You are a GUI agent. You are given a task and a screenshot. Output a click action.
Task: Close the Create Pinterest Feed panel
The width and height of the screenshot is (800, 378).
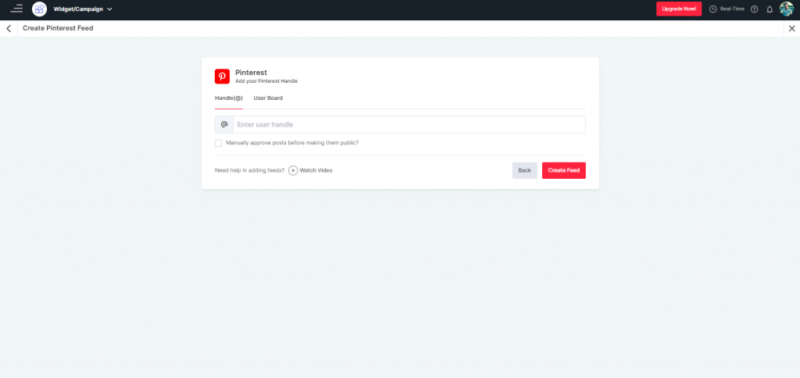point(792,29)
